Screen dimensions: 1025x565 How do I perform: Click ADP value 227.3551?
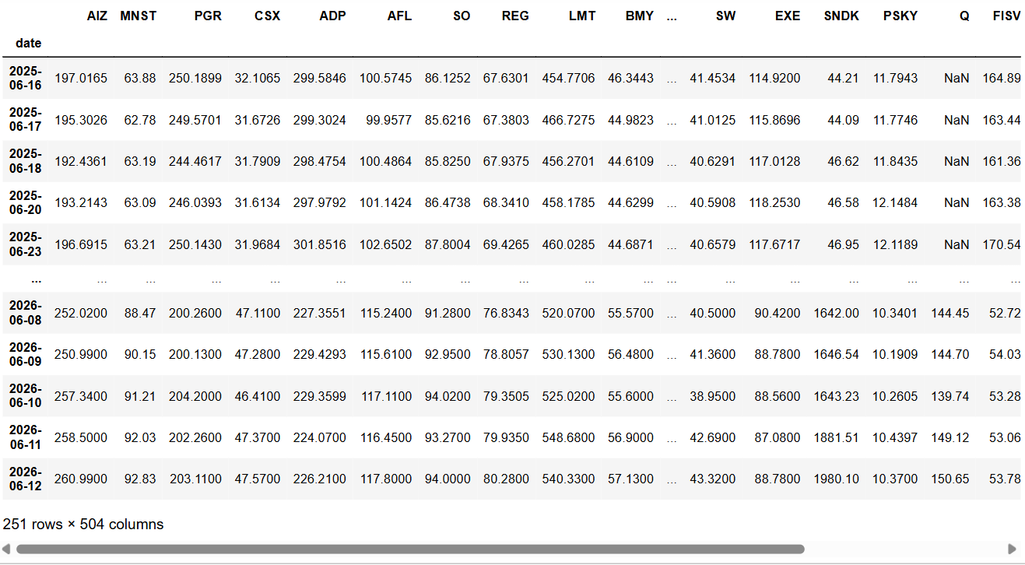tap(320, 313)
